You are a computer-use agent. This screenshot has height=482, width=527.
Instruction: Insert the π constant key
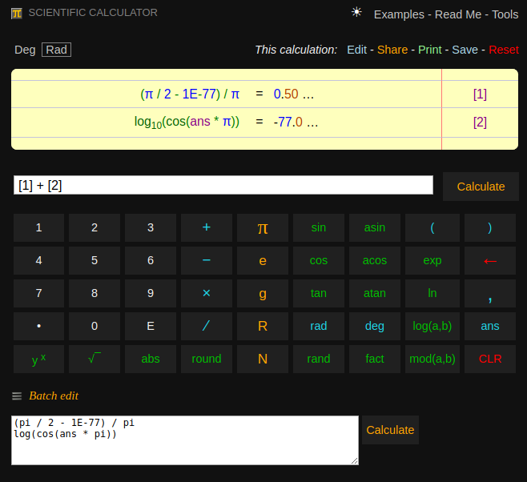pos(263,227)
